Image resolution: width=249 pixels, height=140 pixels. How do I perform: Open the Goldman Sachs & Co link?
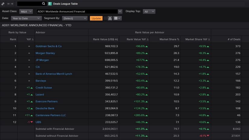(x=49, y=46)
